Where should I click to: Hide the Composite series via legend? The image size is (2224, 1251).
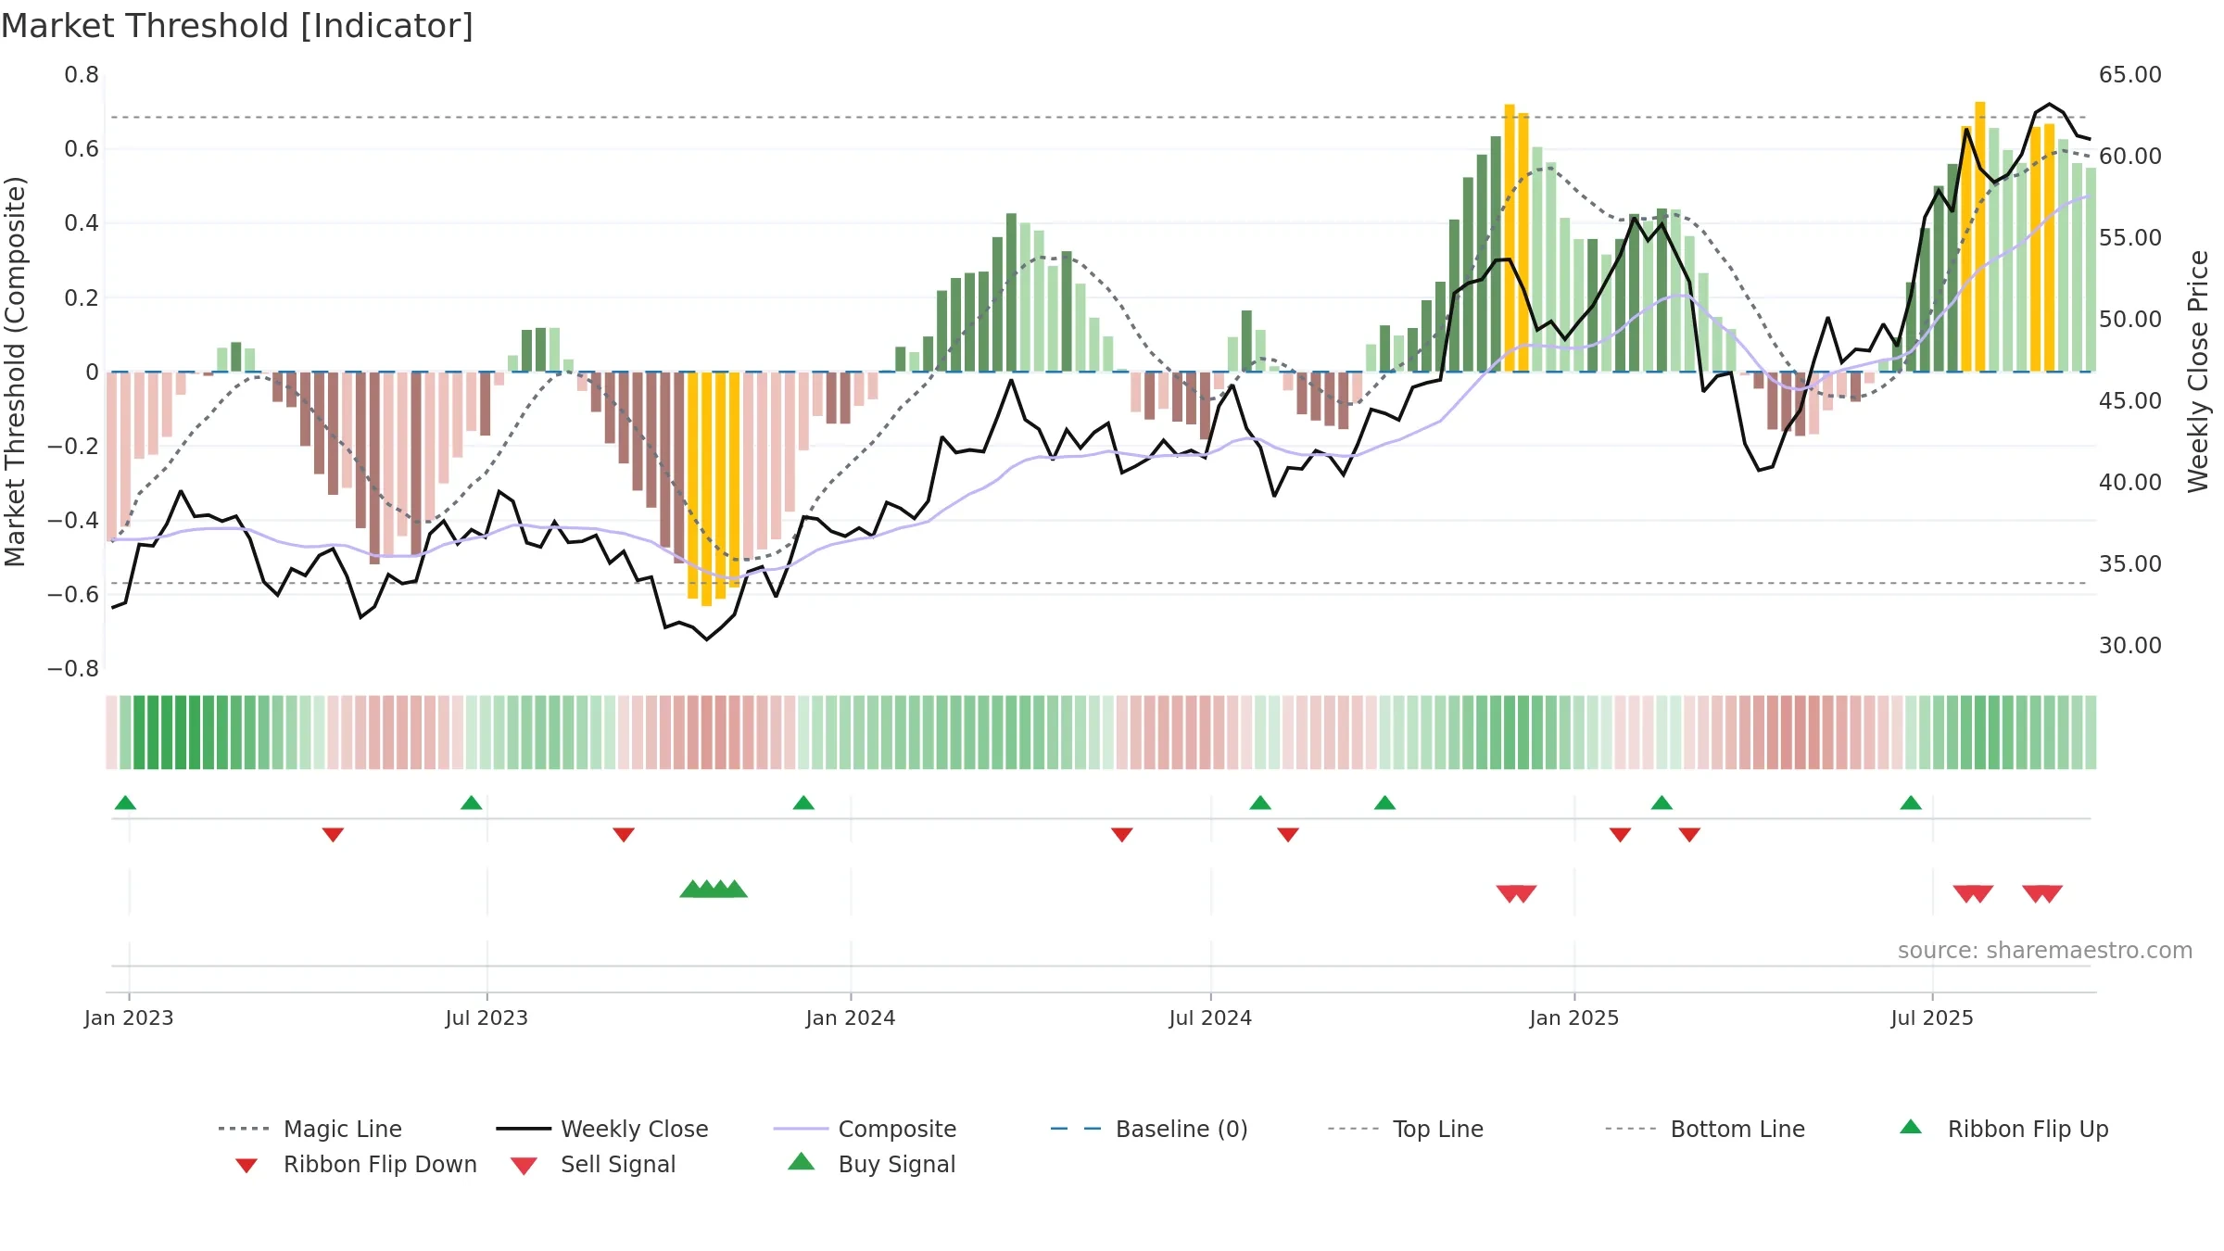865,1129
